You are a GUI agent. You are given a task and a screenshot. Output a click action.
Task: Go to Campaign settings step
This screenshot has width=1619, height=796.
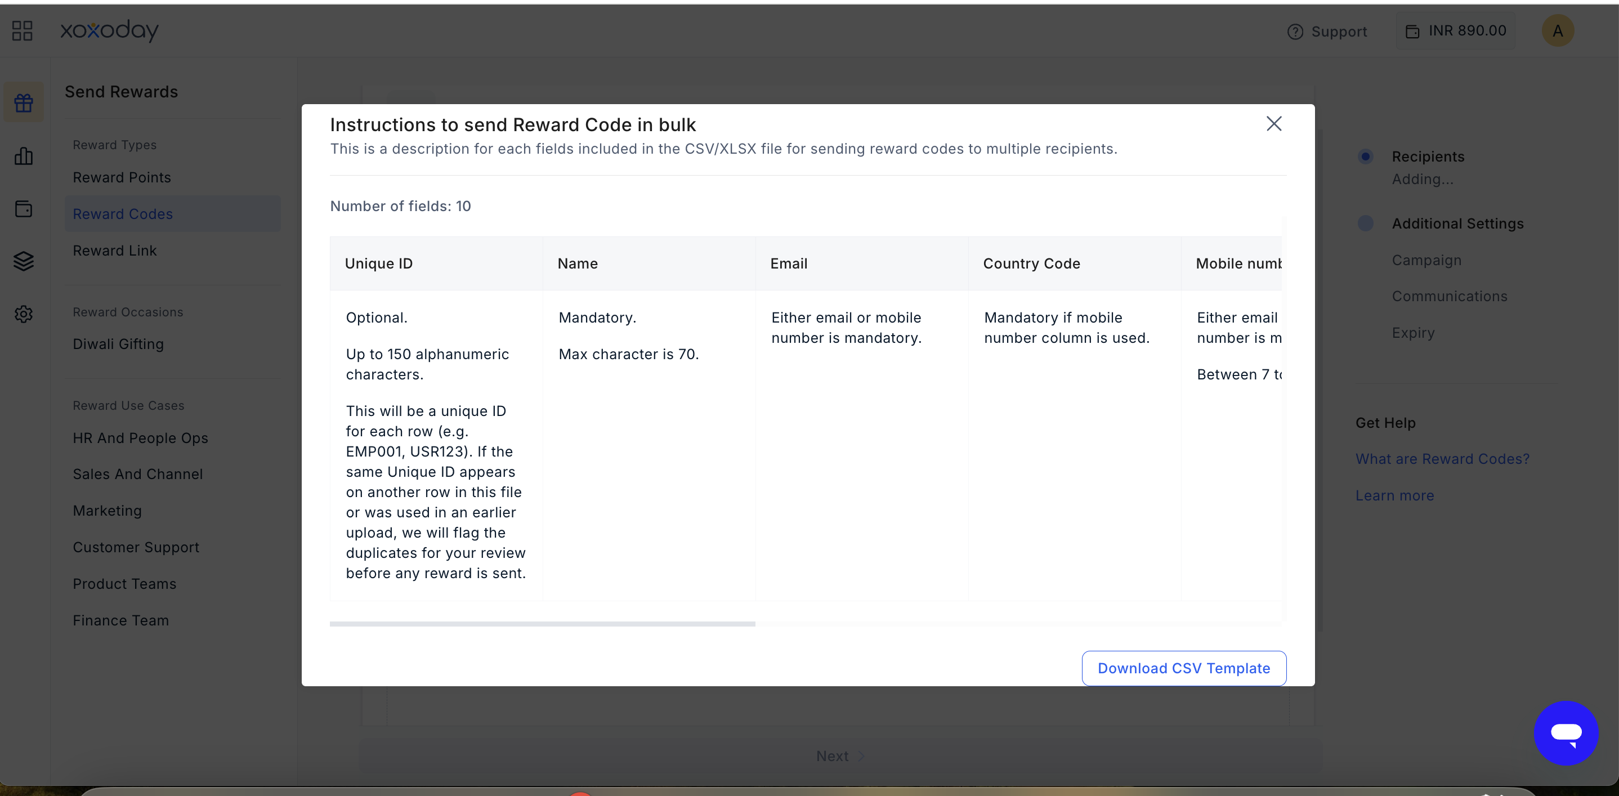tap(1426, 260)
